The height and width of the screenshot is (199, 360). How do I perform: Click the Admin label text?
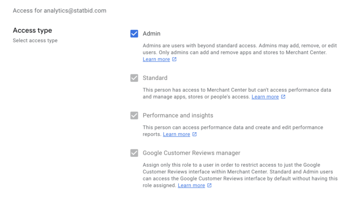(x=151, y=34)
